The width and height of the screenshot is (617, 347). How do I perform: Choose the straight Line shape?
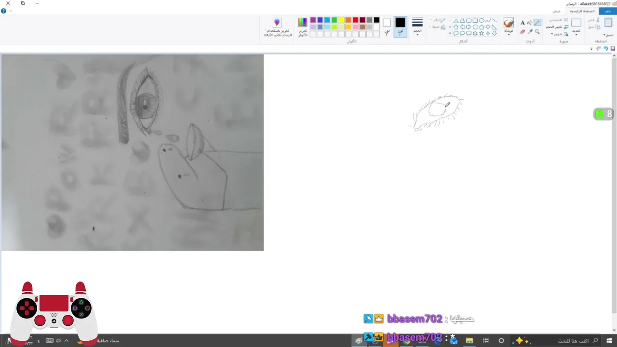(494, 21)
